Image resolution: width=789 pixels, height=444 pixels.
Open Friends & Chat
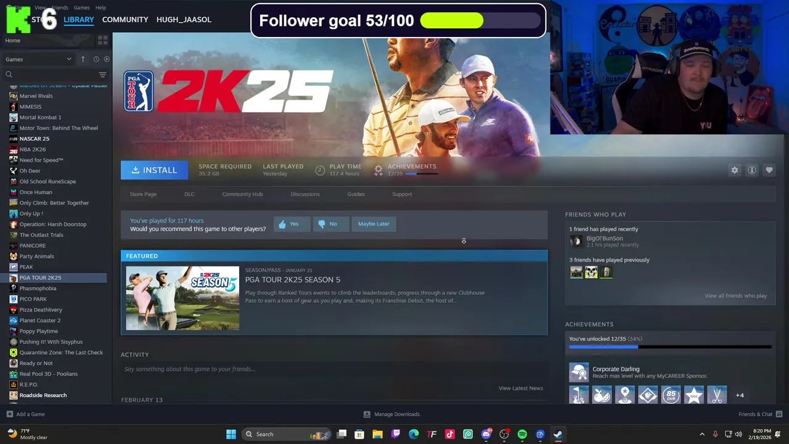760,414
